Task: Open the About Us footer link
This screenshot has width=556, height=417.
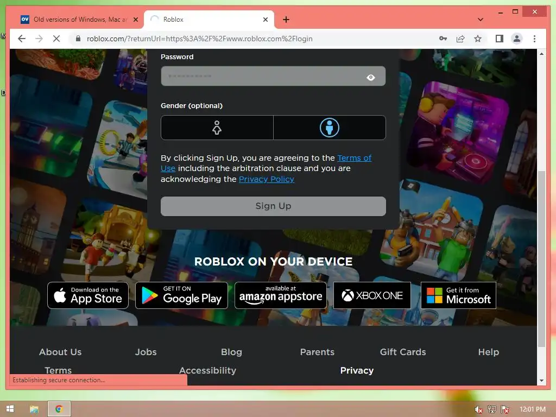Action: pyautogui.click(x=60, y=352)
